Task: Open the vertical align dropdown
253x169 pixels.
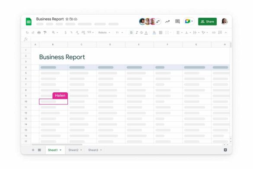Action: tap(188, 32)
